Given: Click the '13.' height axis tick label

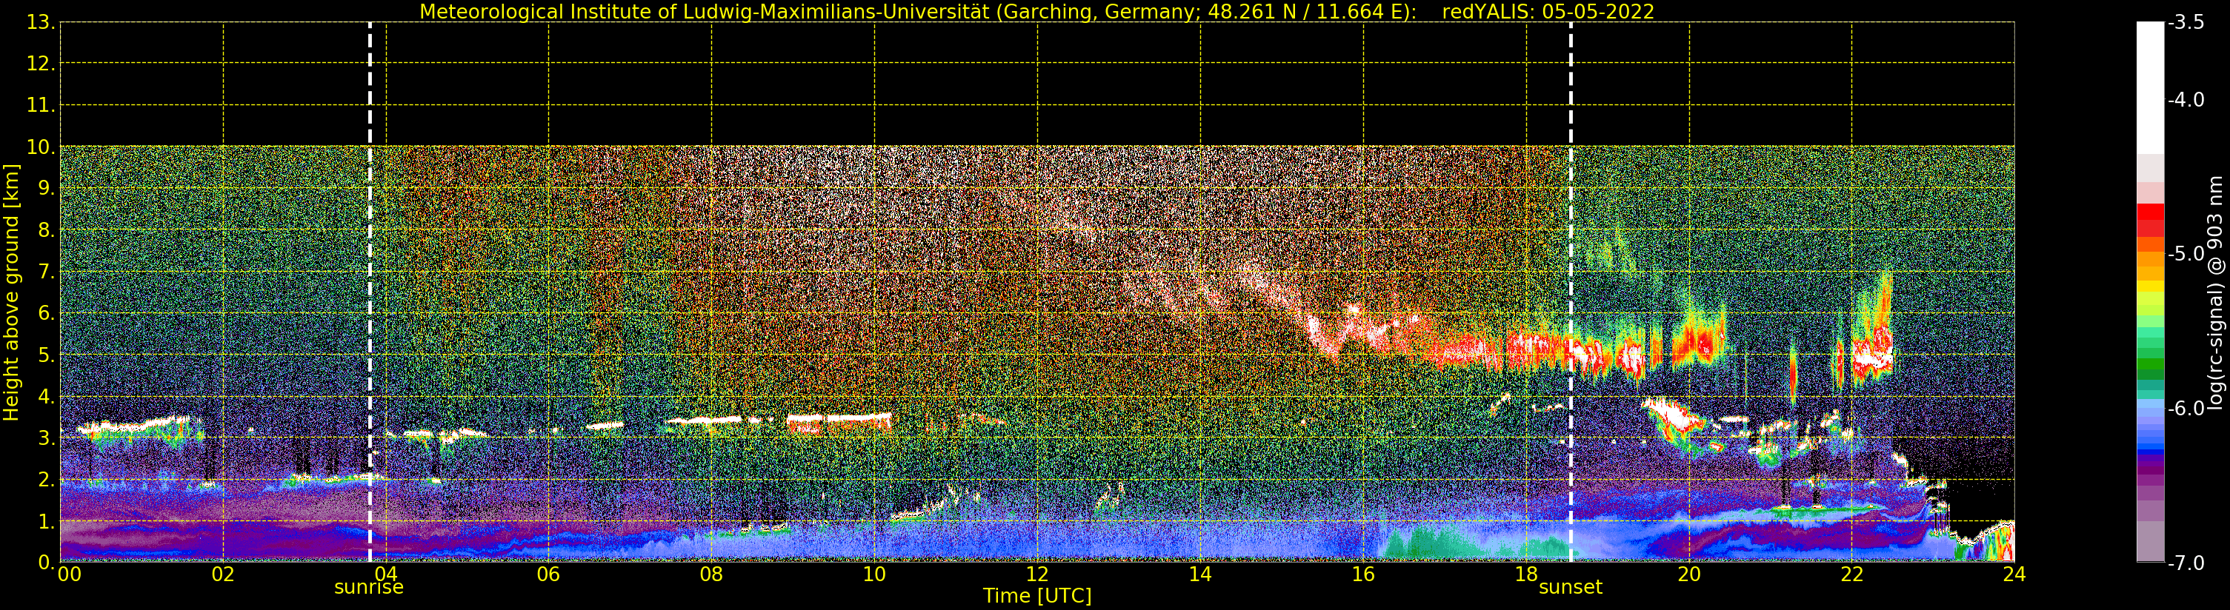Looking at the screenshot, I should pos(41,22).
